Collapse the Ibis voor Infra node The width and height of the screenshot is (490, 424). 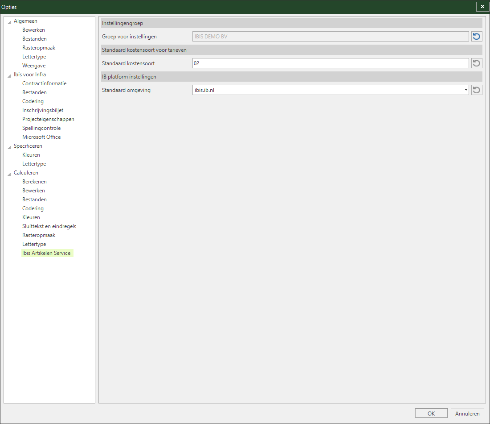click(9, 75)
